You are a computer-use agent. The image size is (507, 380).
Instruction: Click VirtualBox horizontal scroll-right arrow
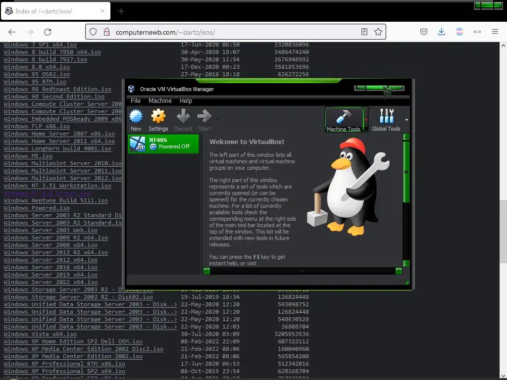coord(399,271)
